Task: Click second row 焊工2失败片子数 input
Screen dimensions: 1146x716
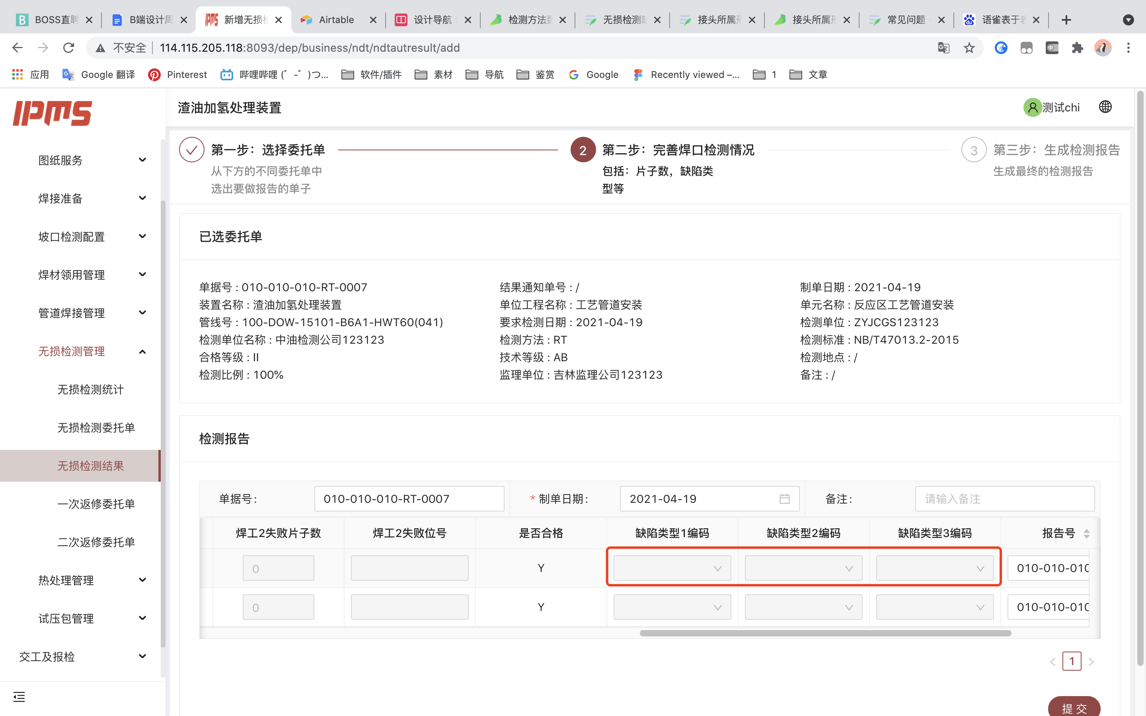Action: pyautogui.click(x=279, y=607)
